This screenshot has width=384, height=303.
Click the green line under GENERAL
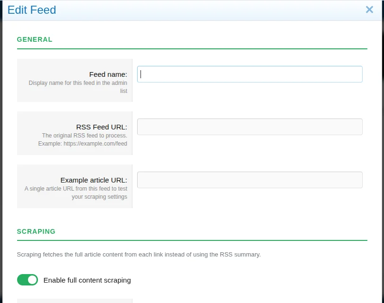coord(192,49)
